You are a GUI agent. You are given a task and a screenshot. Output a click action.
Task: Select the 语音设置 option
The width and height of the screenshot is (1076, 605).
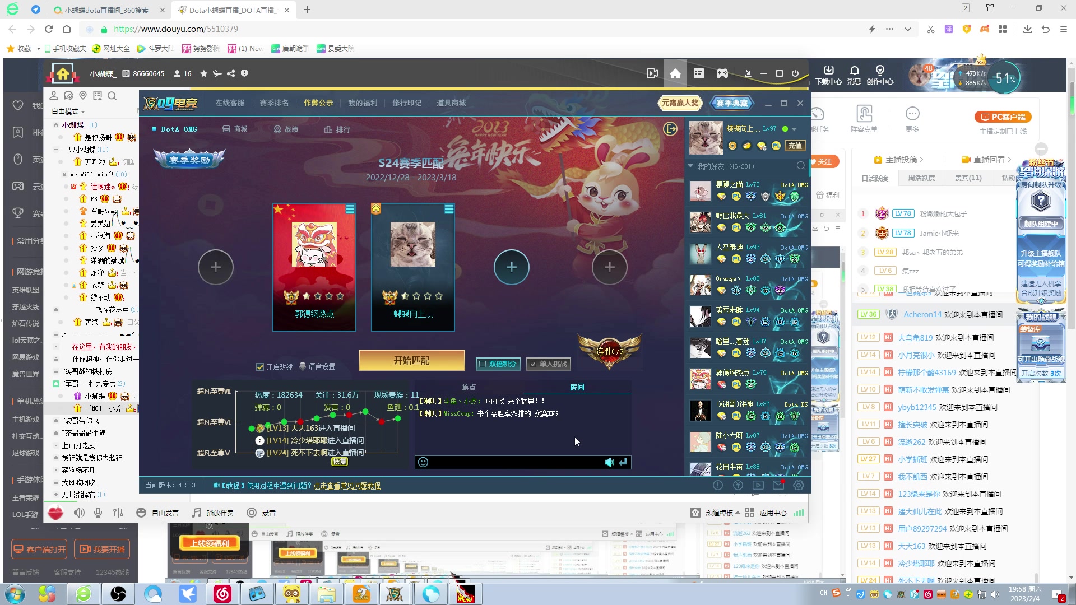point(317,366)
